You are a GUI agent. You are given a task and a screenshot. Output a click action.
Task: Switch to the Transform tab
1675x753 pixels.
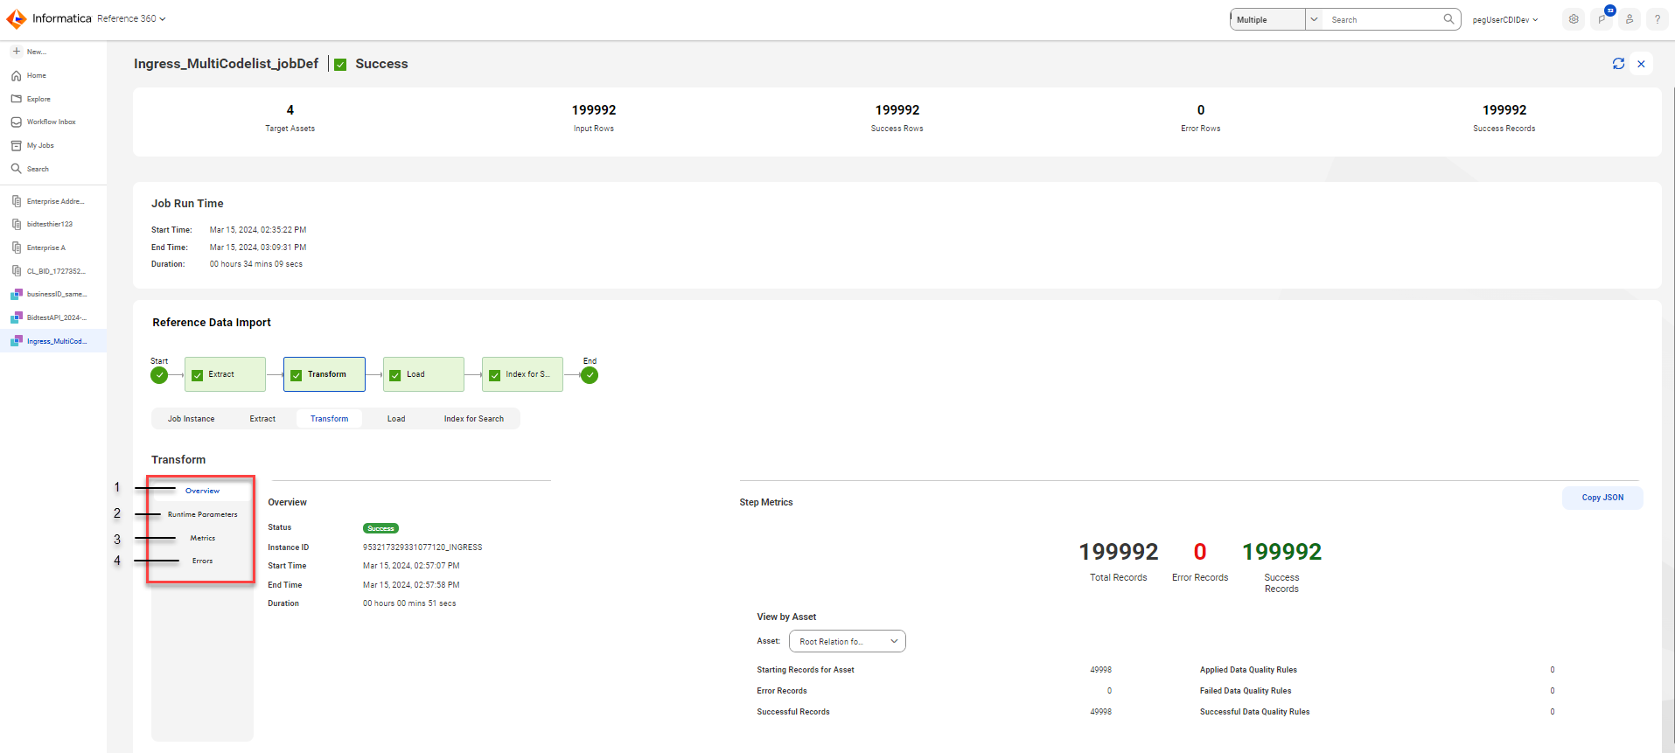[329, 419]
